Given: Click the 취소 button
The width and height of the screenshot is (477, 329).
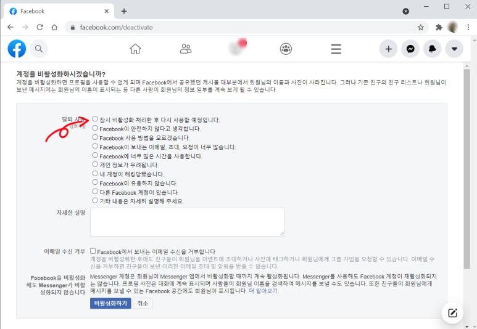Looking at the screenshot, I should coord(143,303).
